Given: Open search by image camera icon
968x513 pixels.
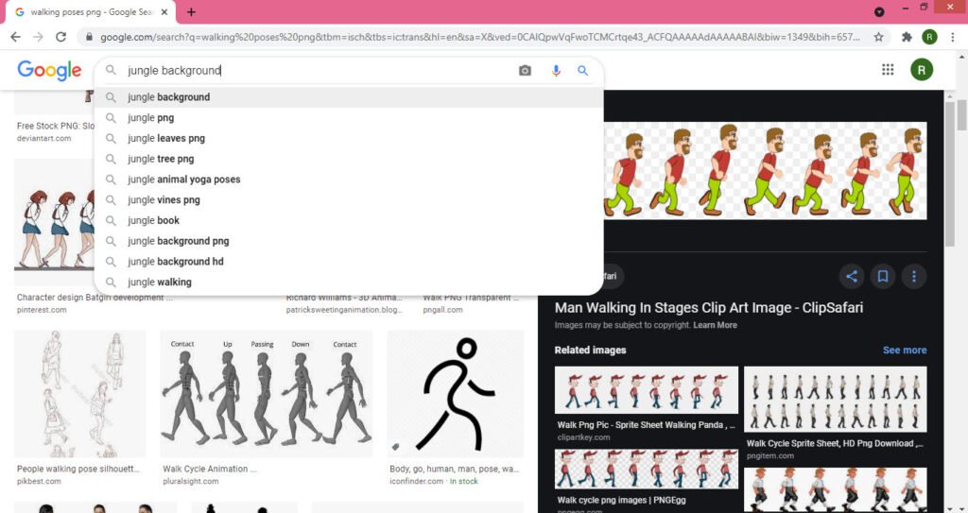Looking at the screenshot, I should pos(525,70).
